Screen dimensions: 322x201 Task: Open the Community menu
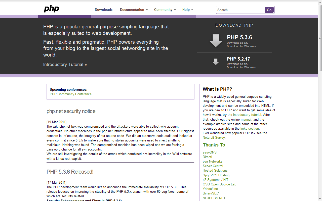(x=163, y=10)
